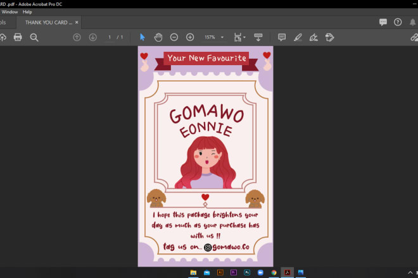Open the page fit options dropdown
This screenshot has width=418, height=278.
tap(239, 37)
